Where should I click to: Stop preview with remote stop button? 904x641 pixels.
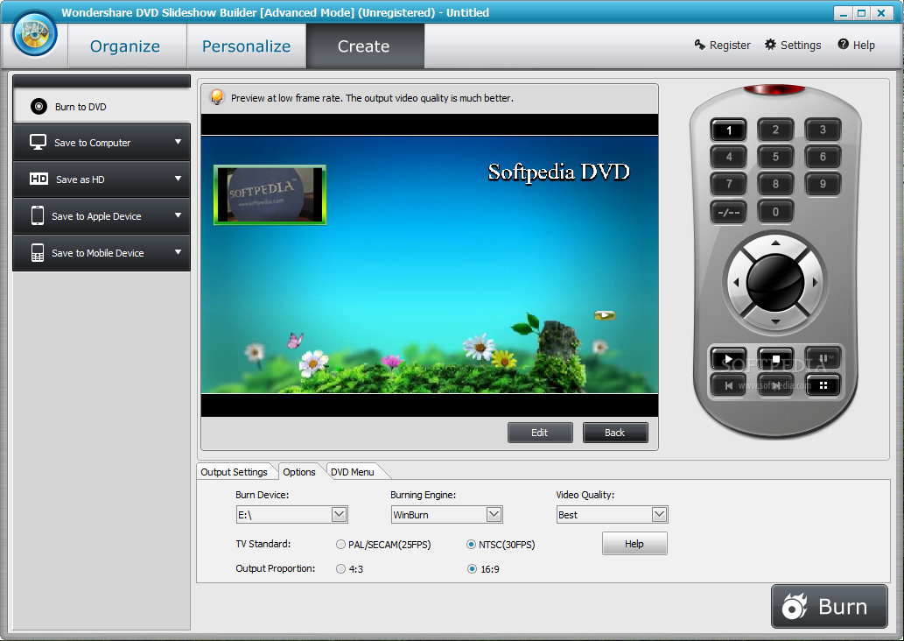[776, 359]
